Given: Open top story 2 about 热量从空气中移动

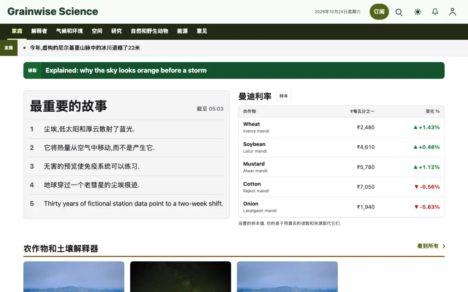Looking at the screenshot, I should [127, 148].
